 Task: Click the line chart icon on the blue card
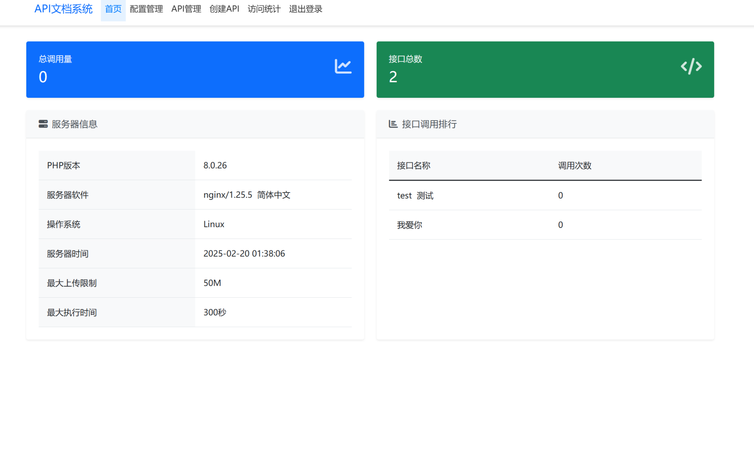[x=344, y=66]
